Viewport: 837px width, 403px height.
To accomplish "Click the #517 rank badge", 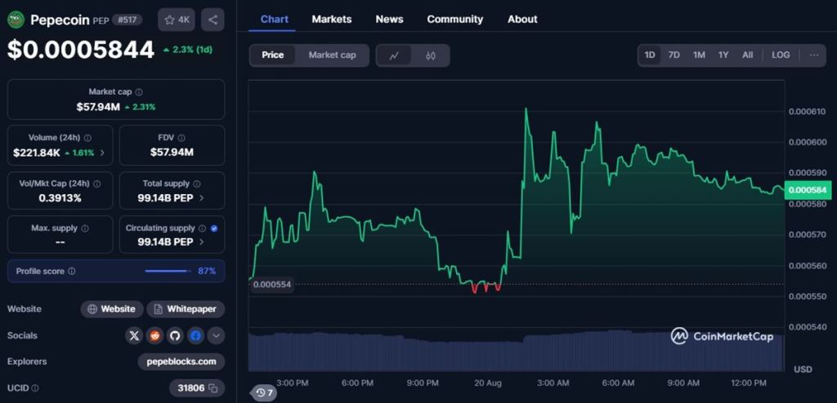I will tap(127, 20).
